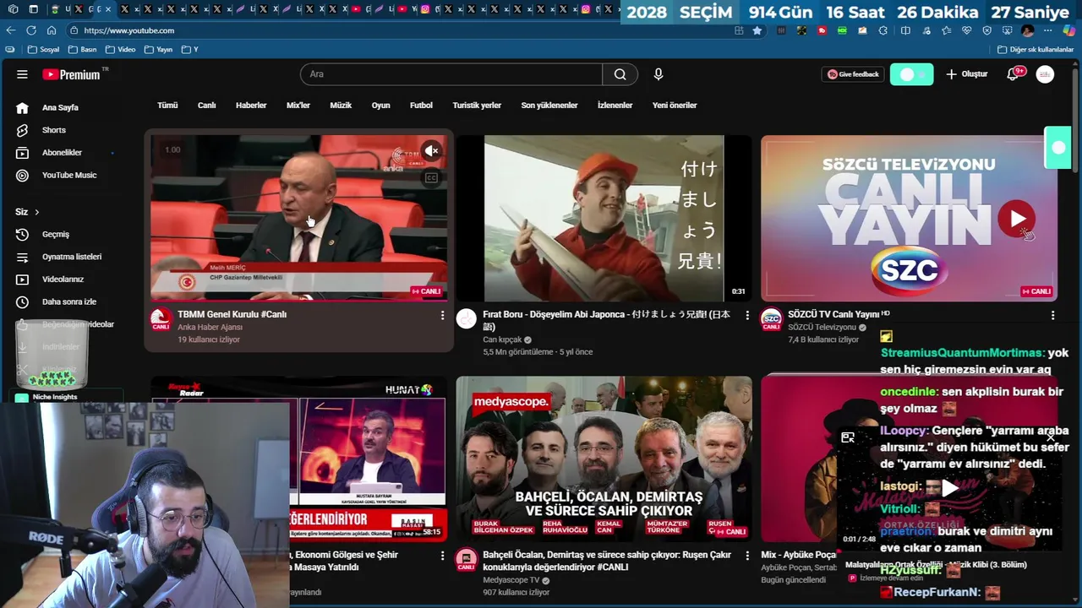Select the Yeni öneriler filter chip

pyautogui.click(x=675, y=106)
